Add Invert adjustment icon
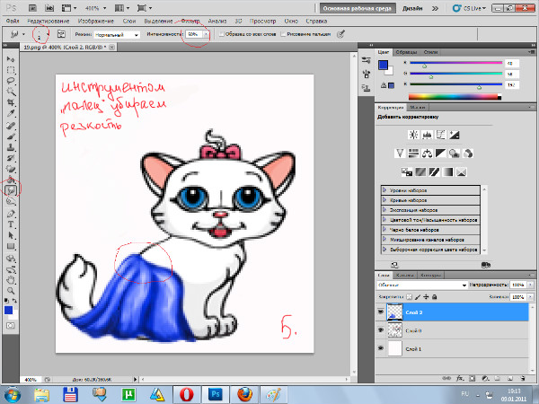 [407, 171]
